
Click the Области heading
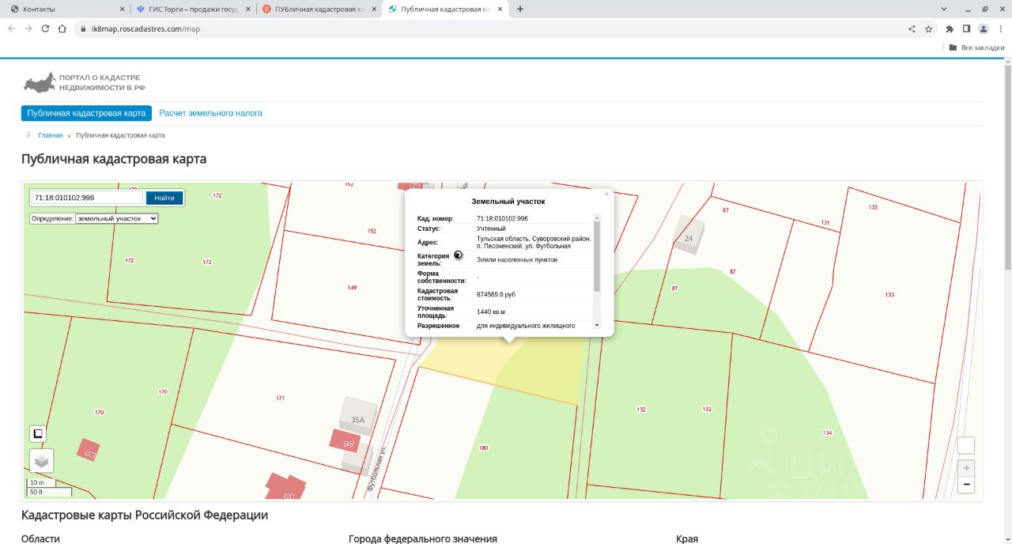pyautogui.click(x=40, y=538)
